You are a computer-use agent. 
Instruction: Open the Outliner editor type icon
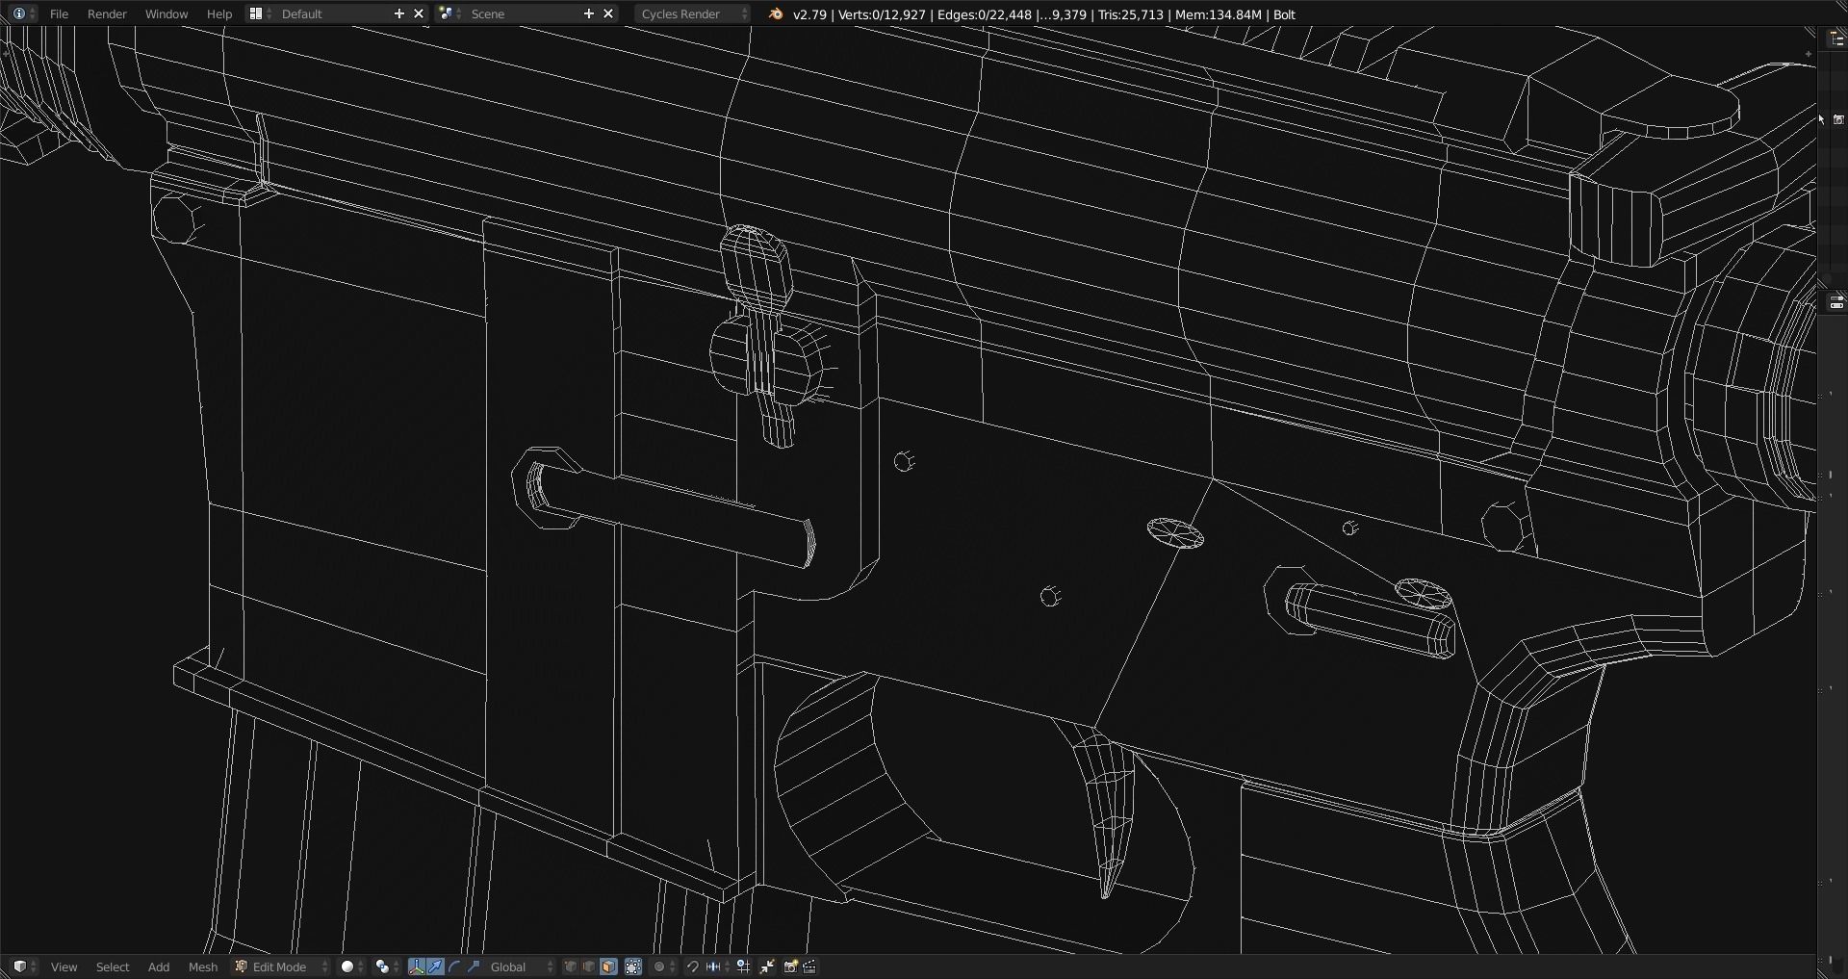tap(1836, 39)
